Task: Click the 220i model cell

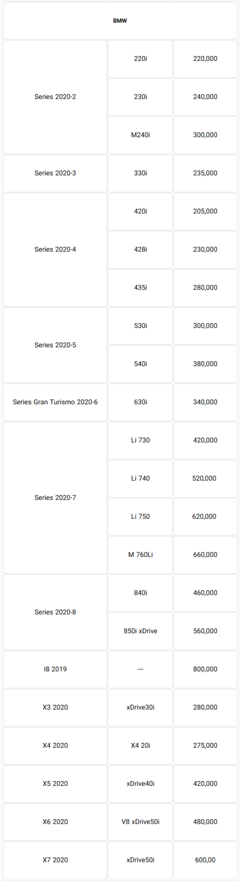Action: (x=140, y=59)
